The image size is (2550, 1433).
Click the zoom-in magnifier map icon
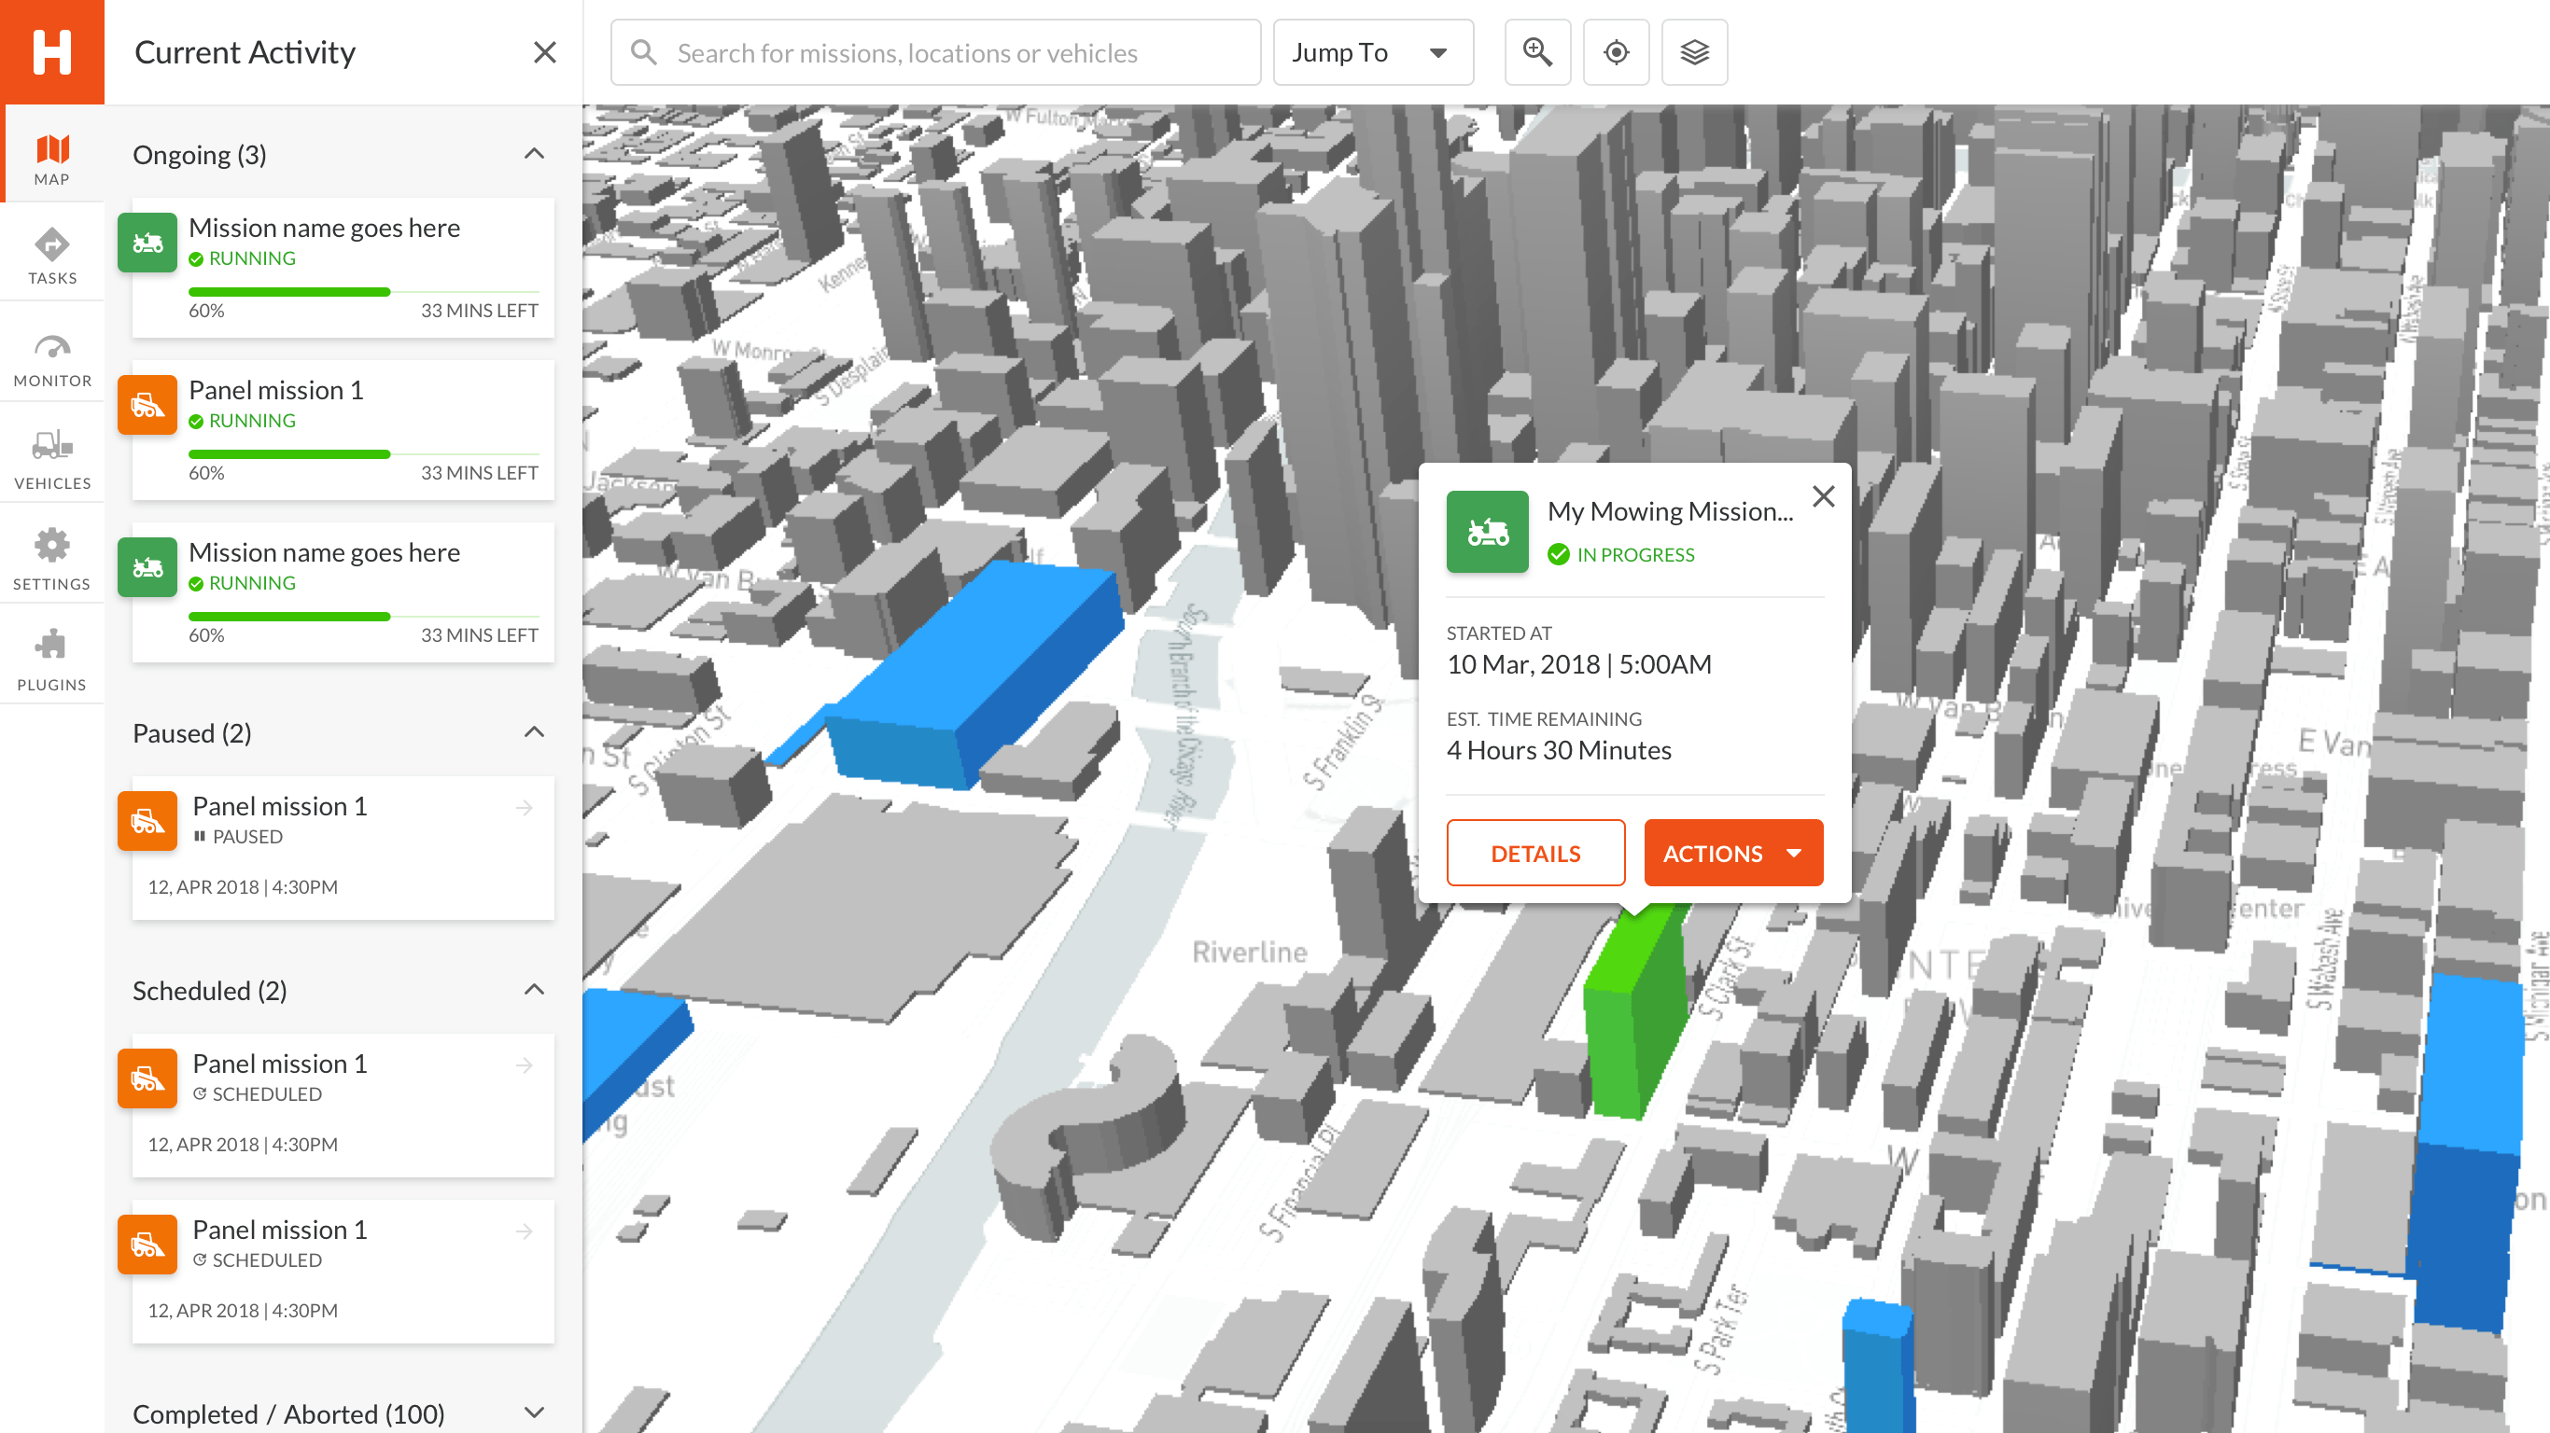[1536, 52]
